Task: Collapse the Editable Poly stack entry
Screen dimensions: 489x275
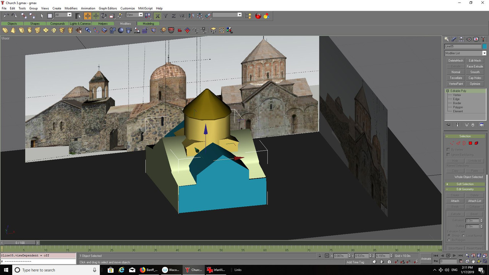Action: tap(447, 91)
